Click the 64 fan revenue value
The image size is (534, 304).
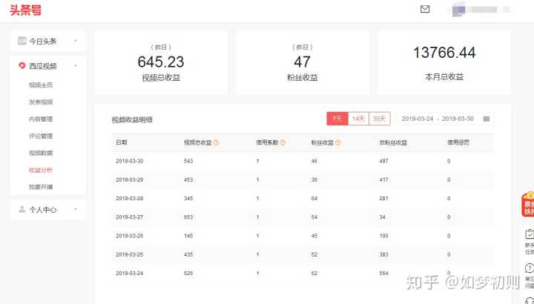coord(314,199)
